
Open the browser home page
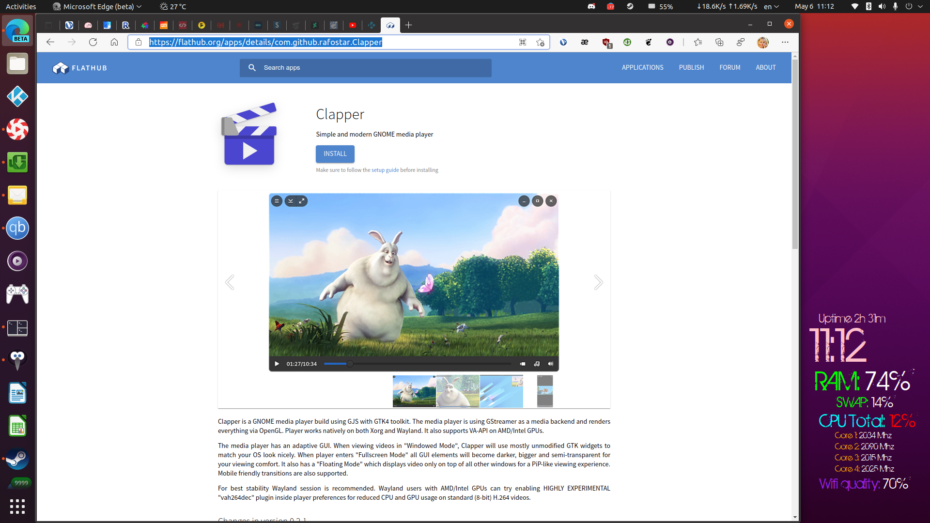114,42
